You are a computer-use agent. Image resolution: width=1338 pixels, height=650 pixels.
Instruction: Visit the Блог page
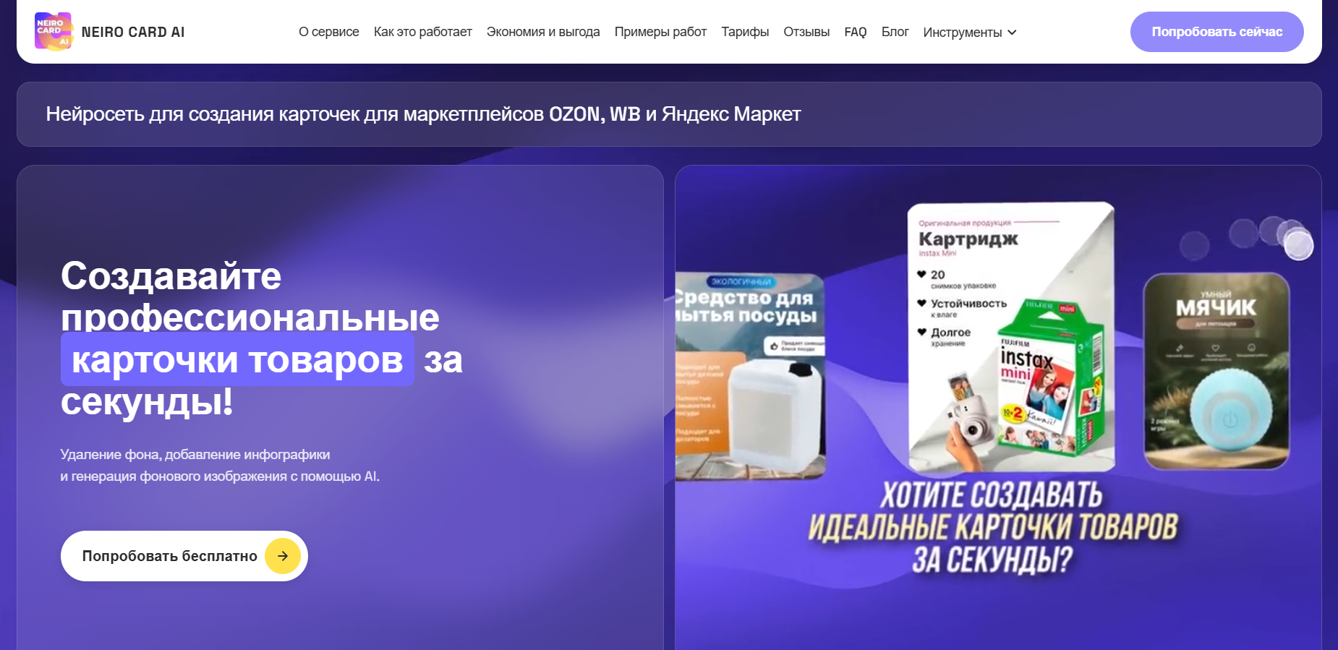coord(895,32)
